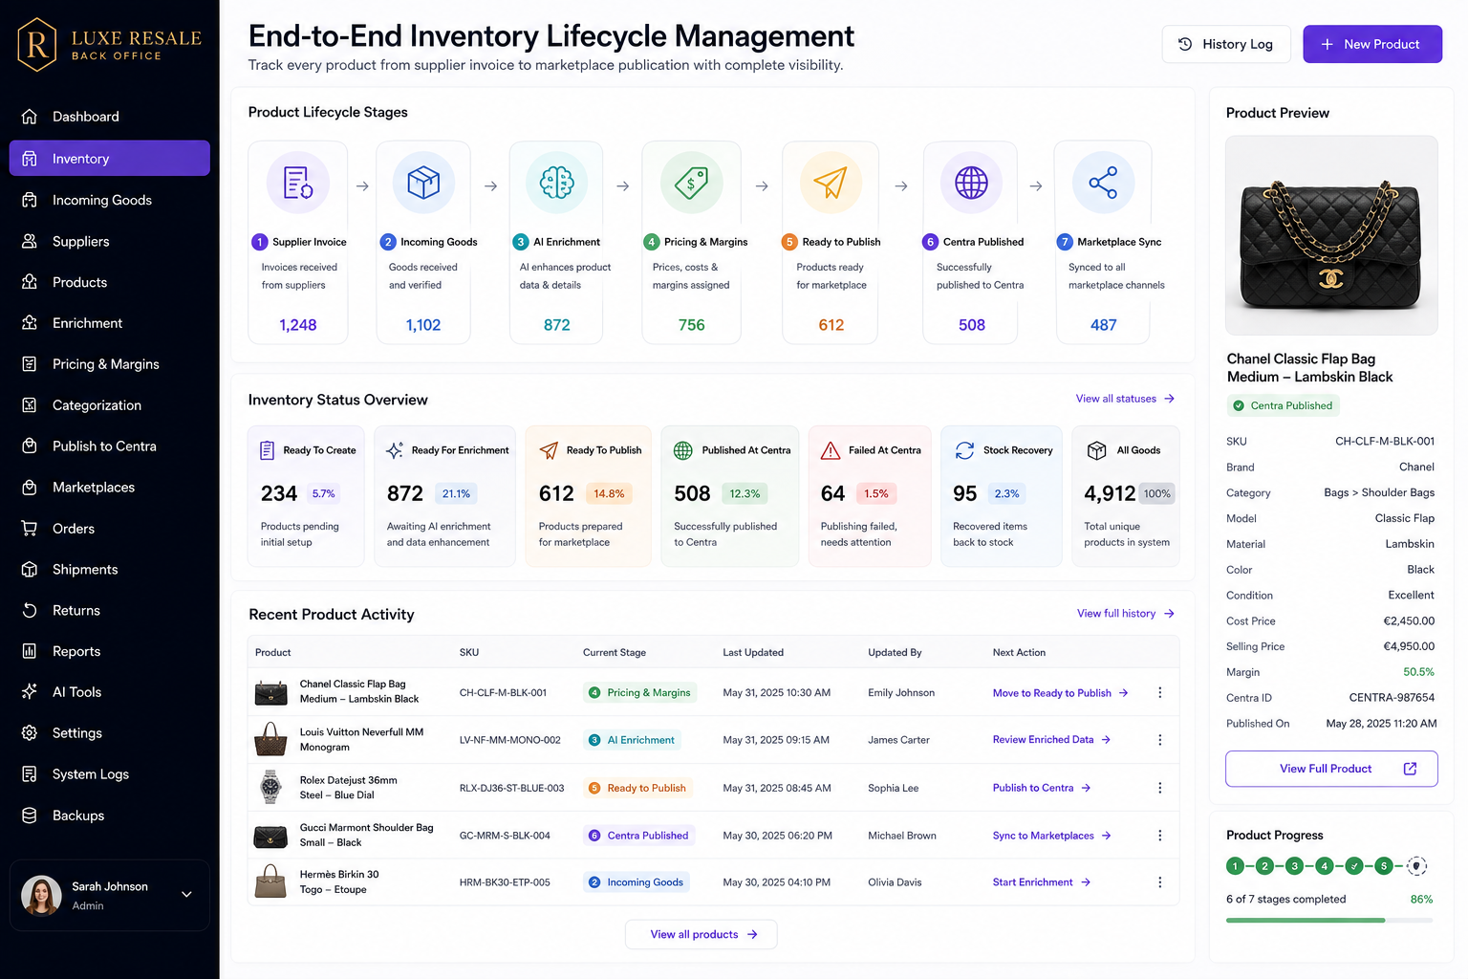Viewport: 1468px width, 979px height.
Task: Click Start Enrichment action link
Action: coord(1042,882)
